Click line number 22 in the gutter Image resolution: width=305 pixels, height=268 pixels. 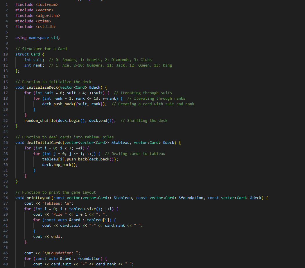click(6, 120)
